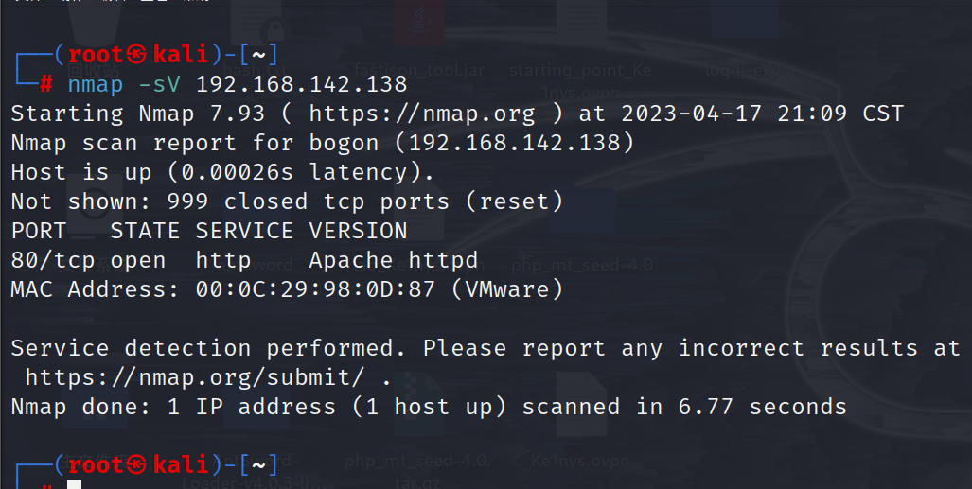Click the VERSION column header

(359, 231)
